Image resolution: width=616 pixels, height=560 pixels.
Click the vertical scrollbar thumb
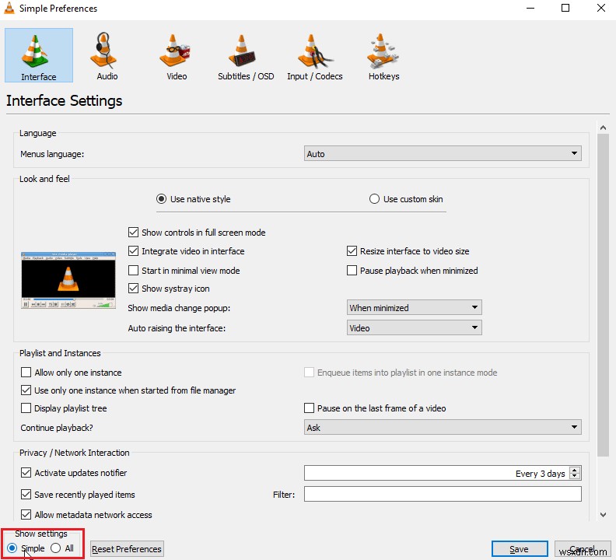603,295
